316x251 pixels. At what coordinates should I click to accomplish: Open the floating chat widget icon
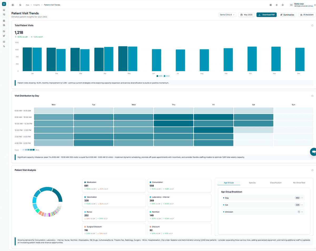[x=313, y=152]
